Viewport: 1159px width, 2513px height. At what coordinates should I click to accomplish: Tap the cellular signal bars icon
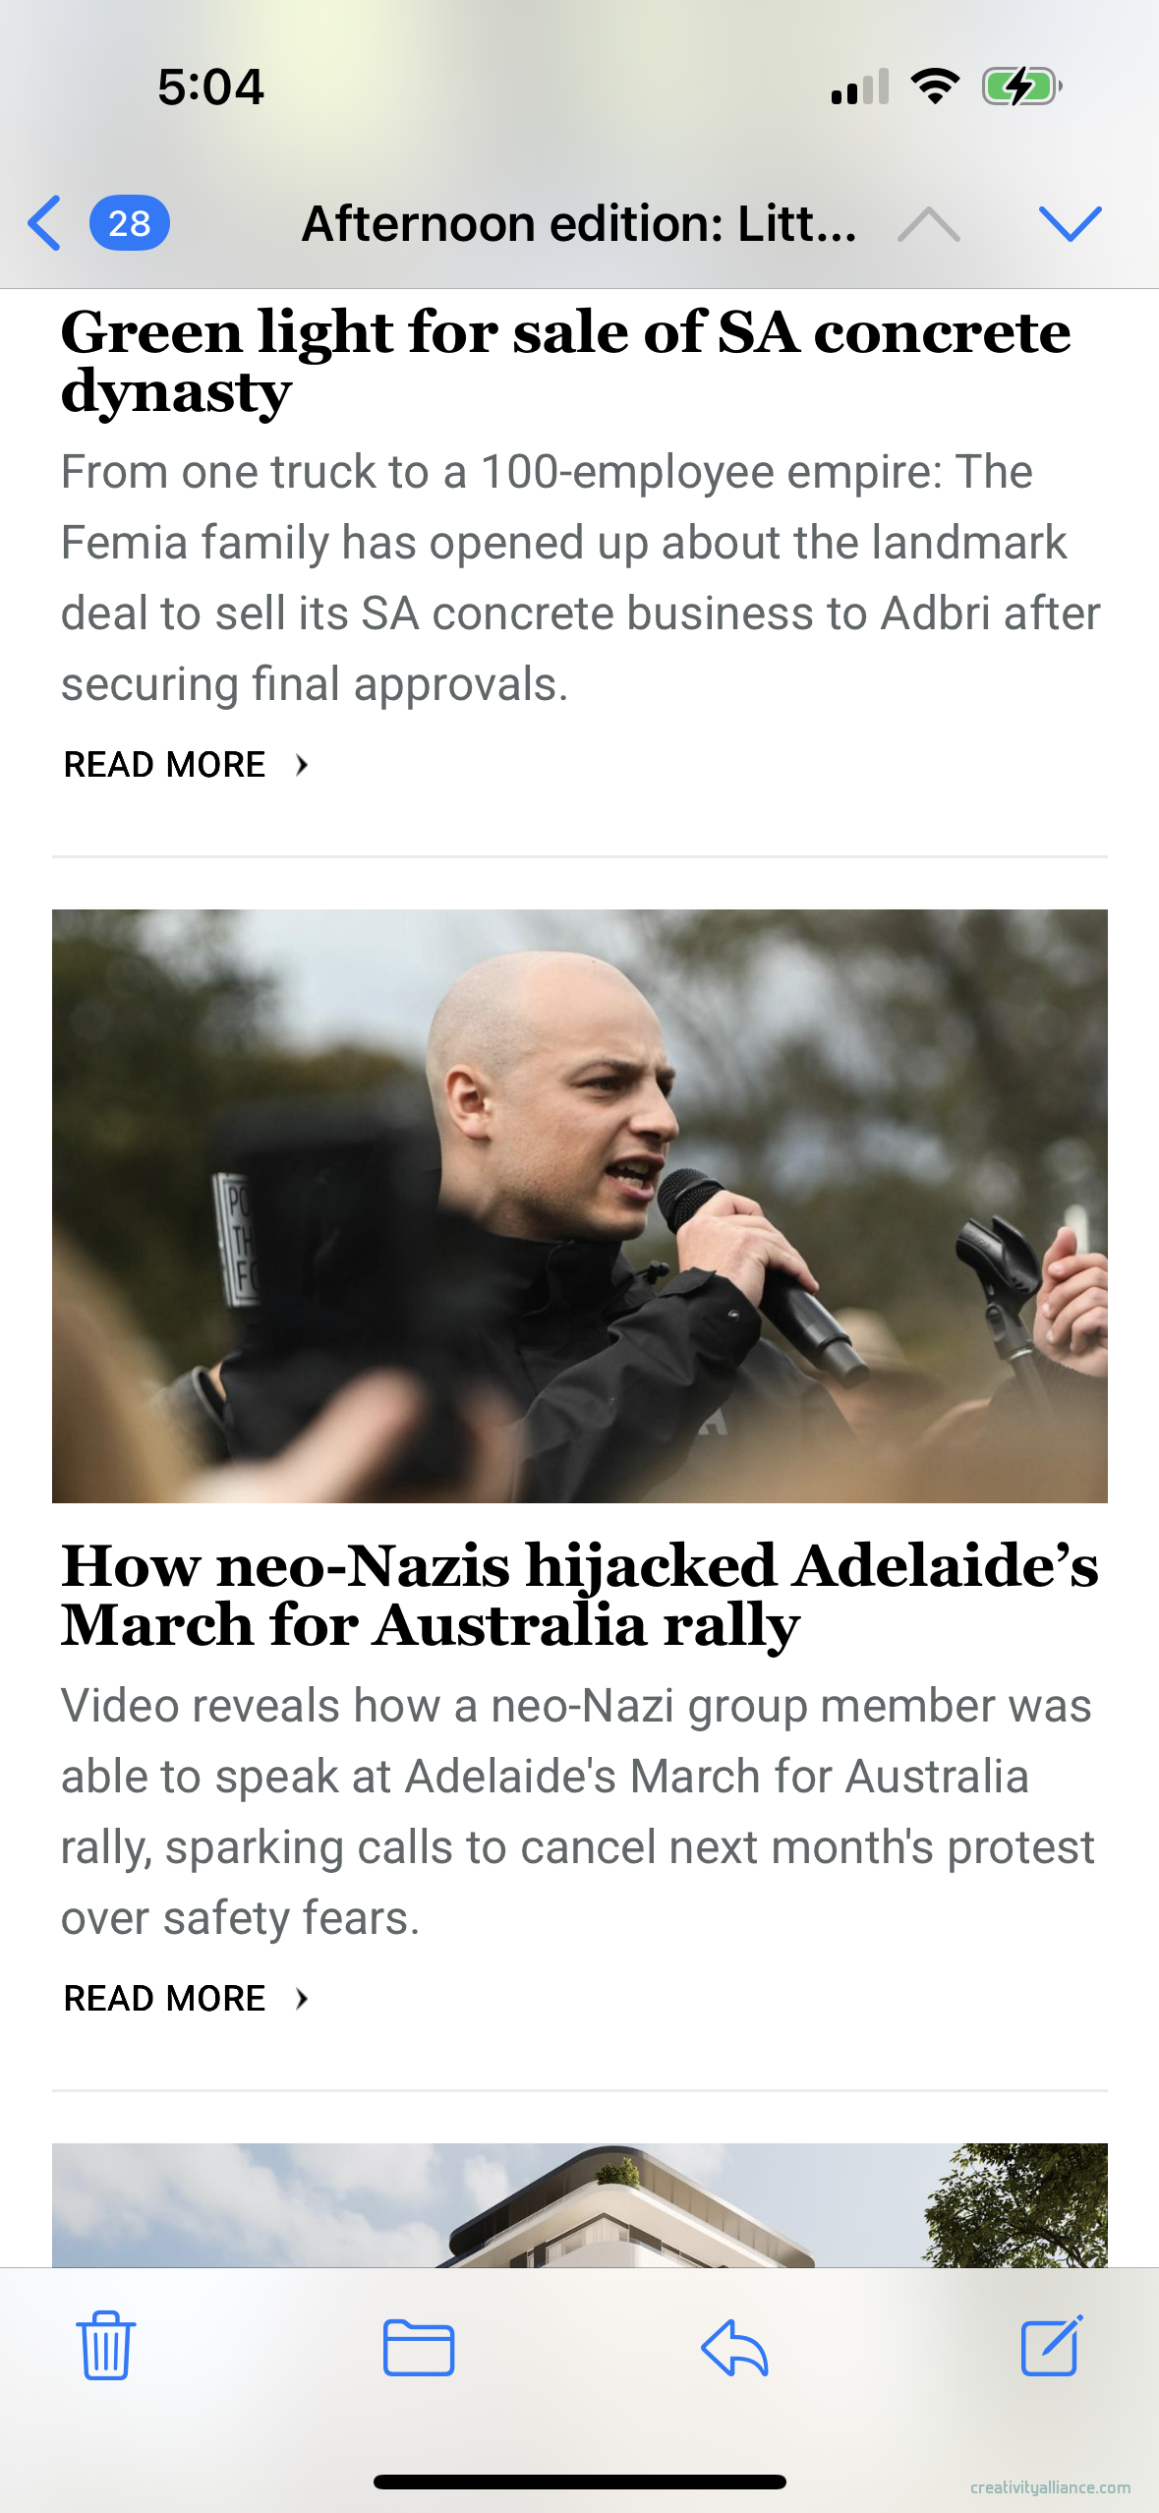[x=860, y=87]
